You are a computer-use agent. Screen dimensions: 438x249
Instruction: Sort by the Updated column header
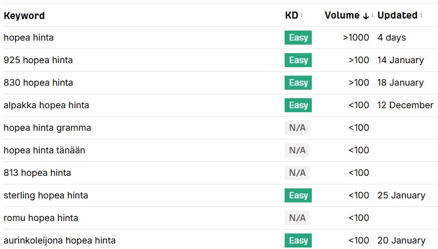(x=397, y=16)
